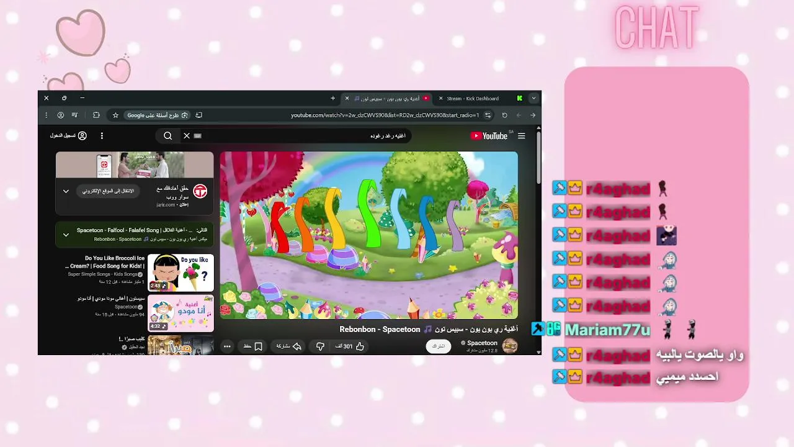Viewport: 794px width, 447px height.
Task: Open YouTube settings three-dot menu
Action: [x=102, y=135]
